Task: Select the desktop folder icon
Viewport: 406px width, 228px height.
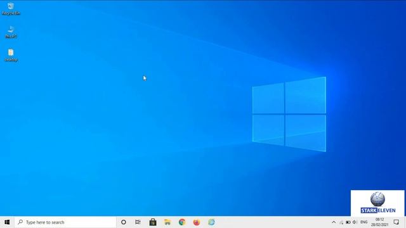Action: click(x=11, y=55)
